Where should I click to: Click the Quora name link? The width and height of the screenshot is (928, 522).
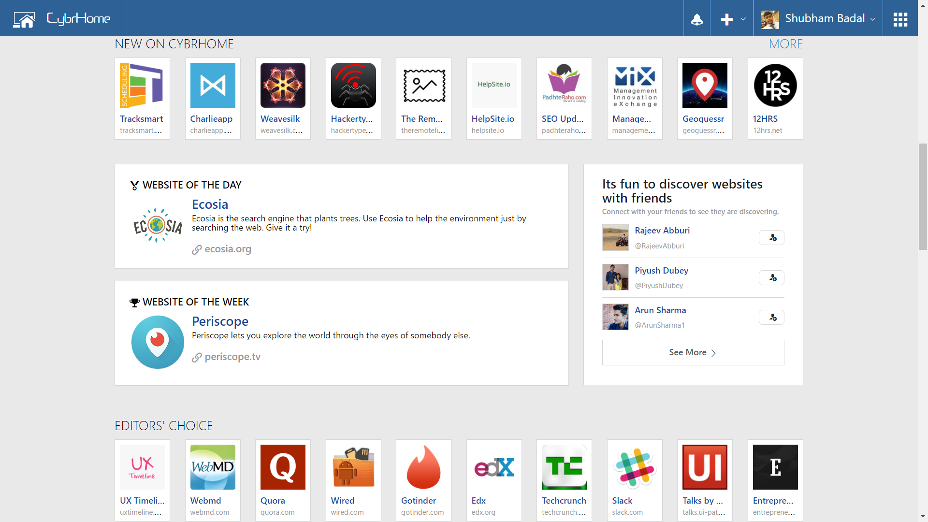(x=273, y=501)
